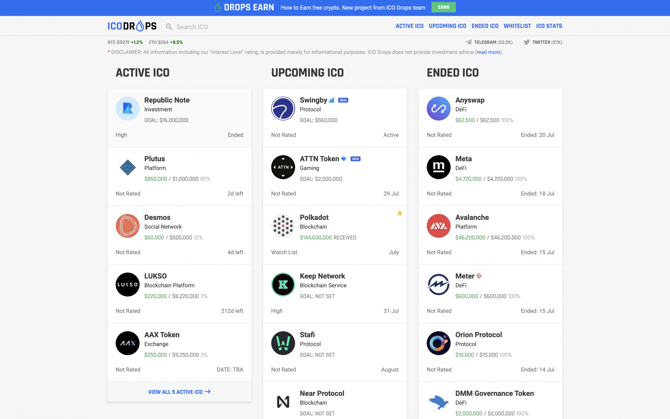This screenshot has height=419, width=670.
Task: Open the Near Protocol logo
Action: click(x=283, y=402)
